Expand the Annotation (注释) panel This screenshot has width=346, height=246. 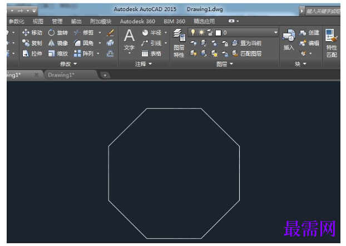[144, 64]
